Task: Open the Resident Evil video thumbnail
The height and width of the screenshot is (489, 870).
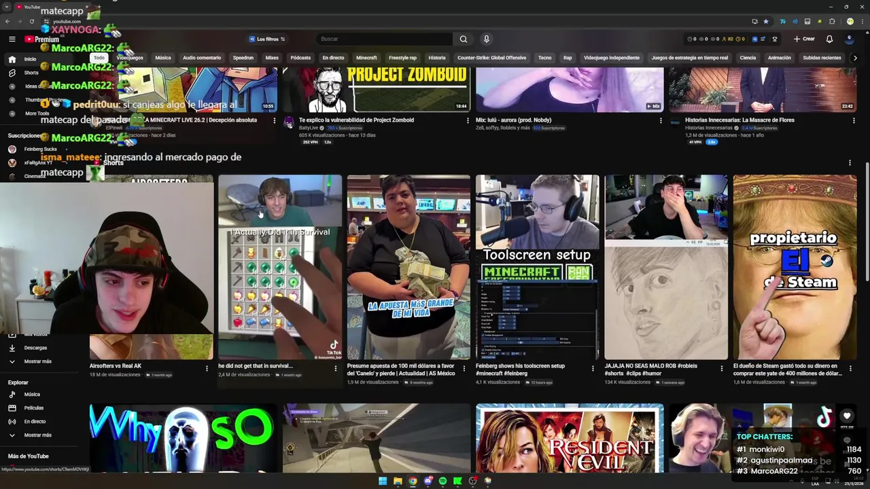Action: [x=570, y=438]
